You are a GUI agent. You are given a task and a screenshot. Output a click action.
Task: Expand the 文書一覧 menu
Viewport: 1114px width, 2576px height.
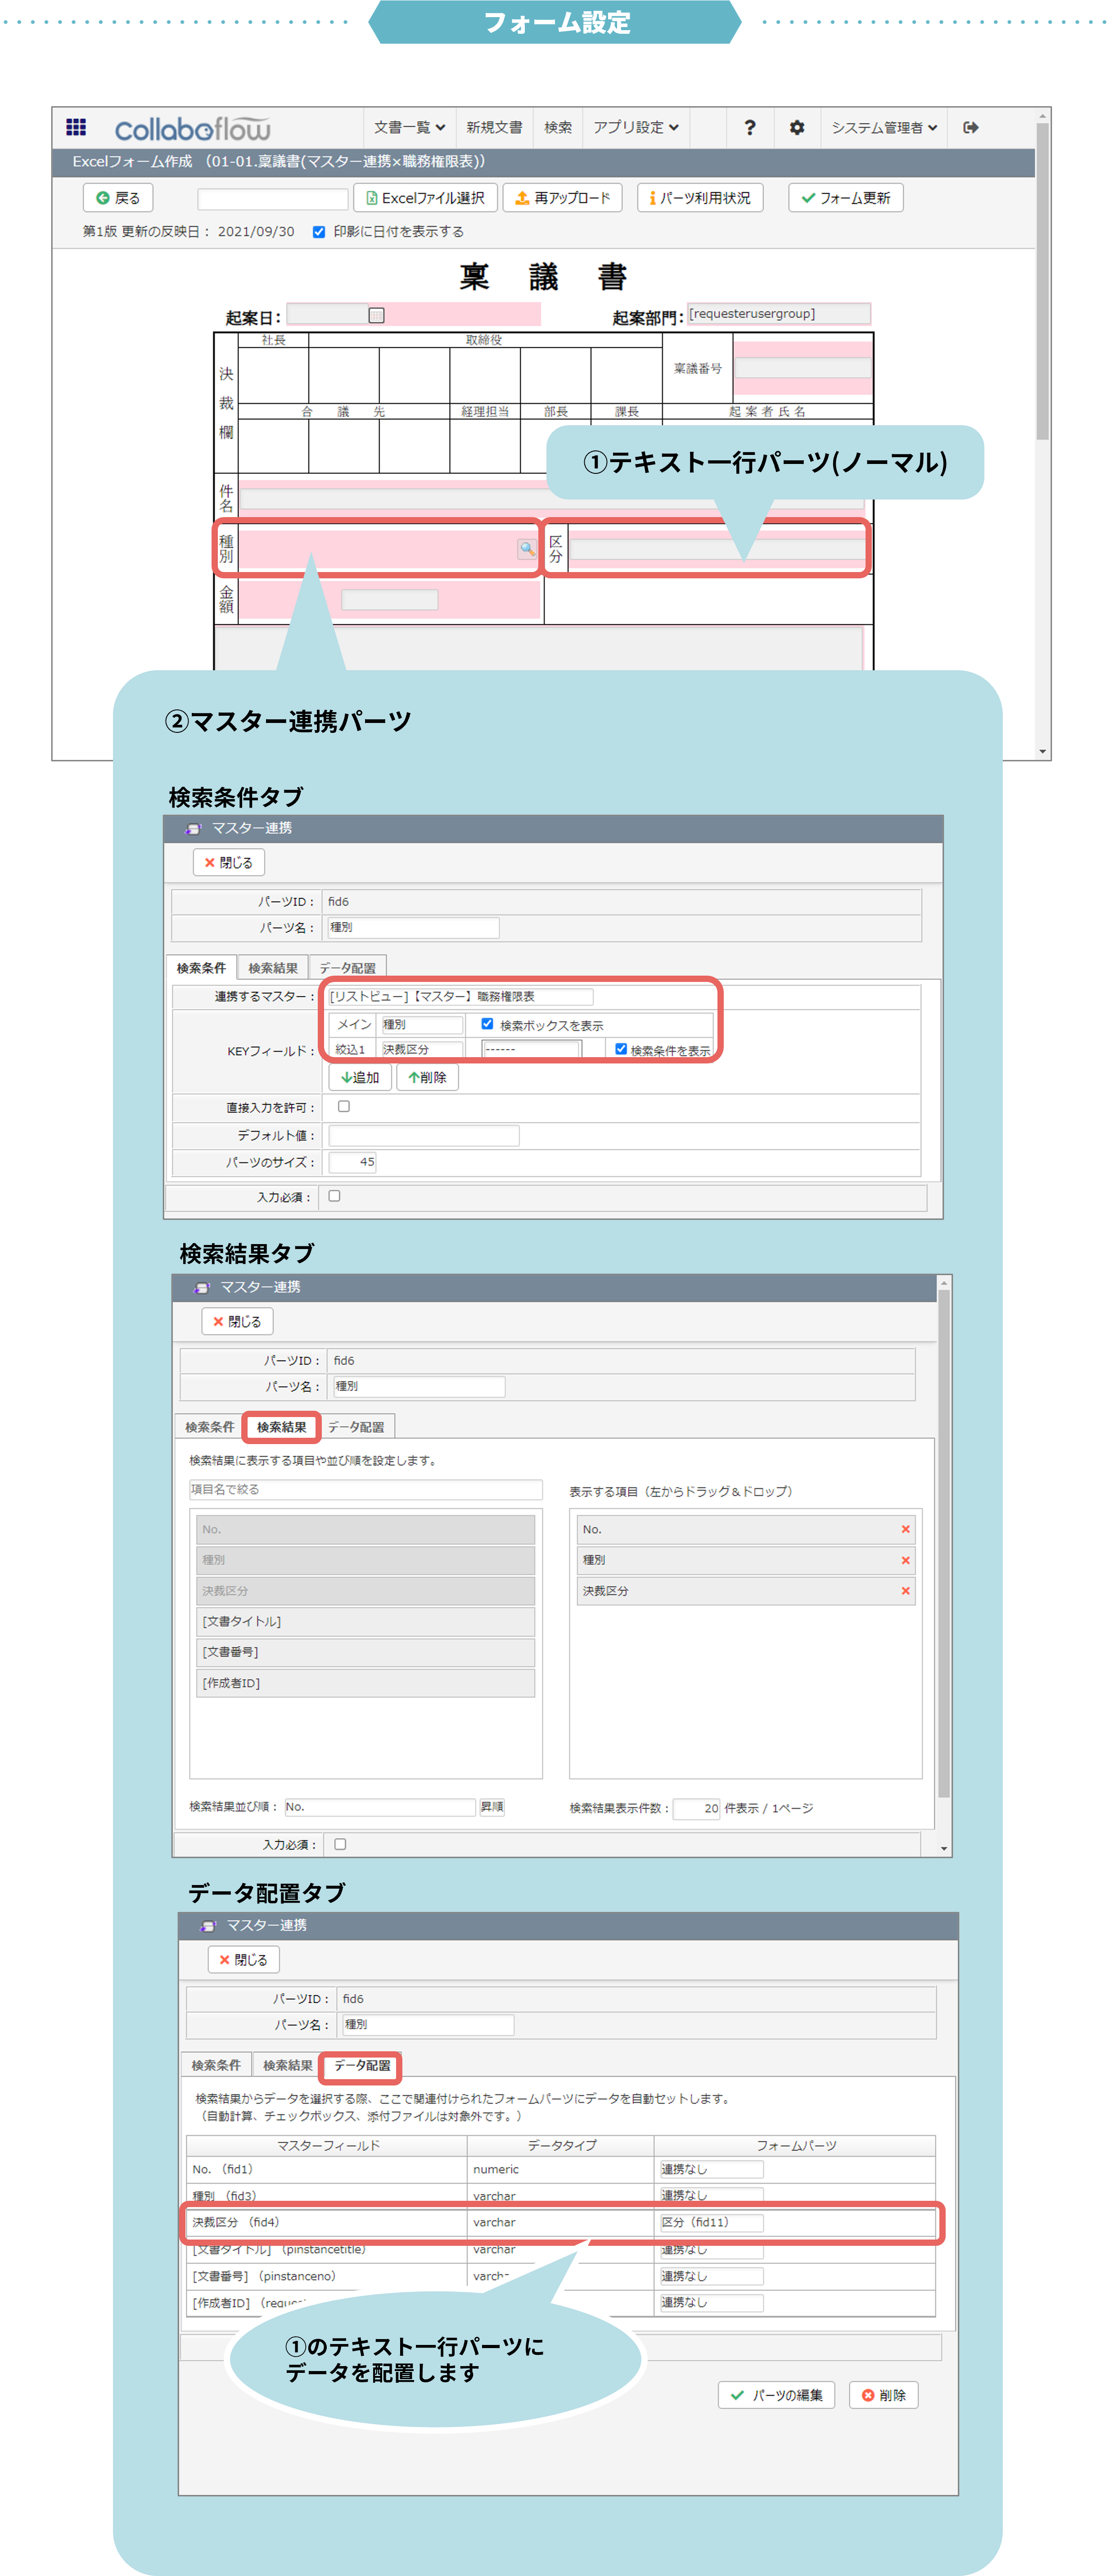coord(409,127)
